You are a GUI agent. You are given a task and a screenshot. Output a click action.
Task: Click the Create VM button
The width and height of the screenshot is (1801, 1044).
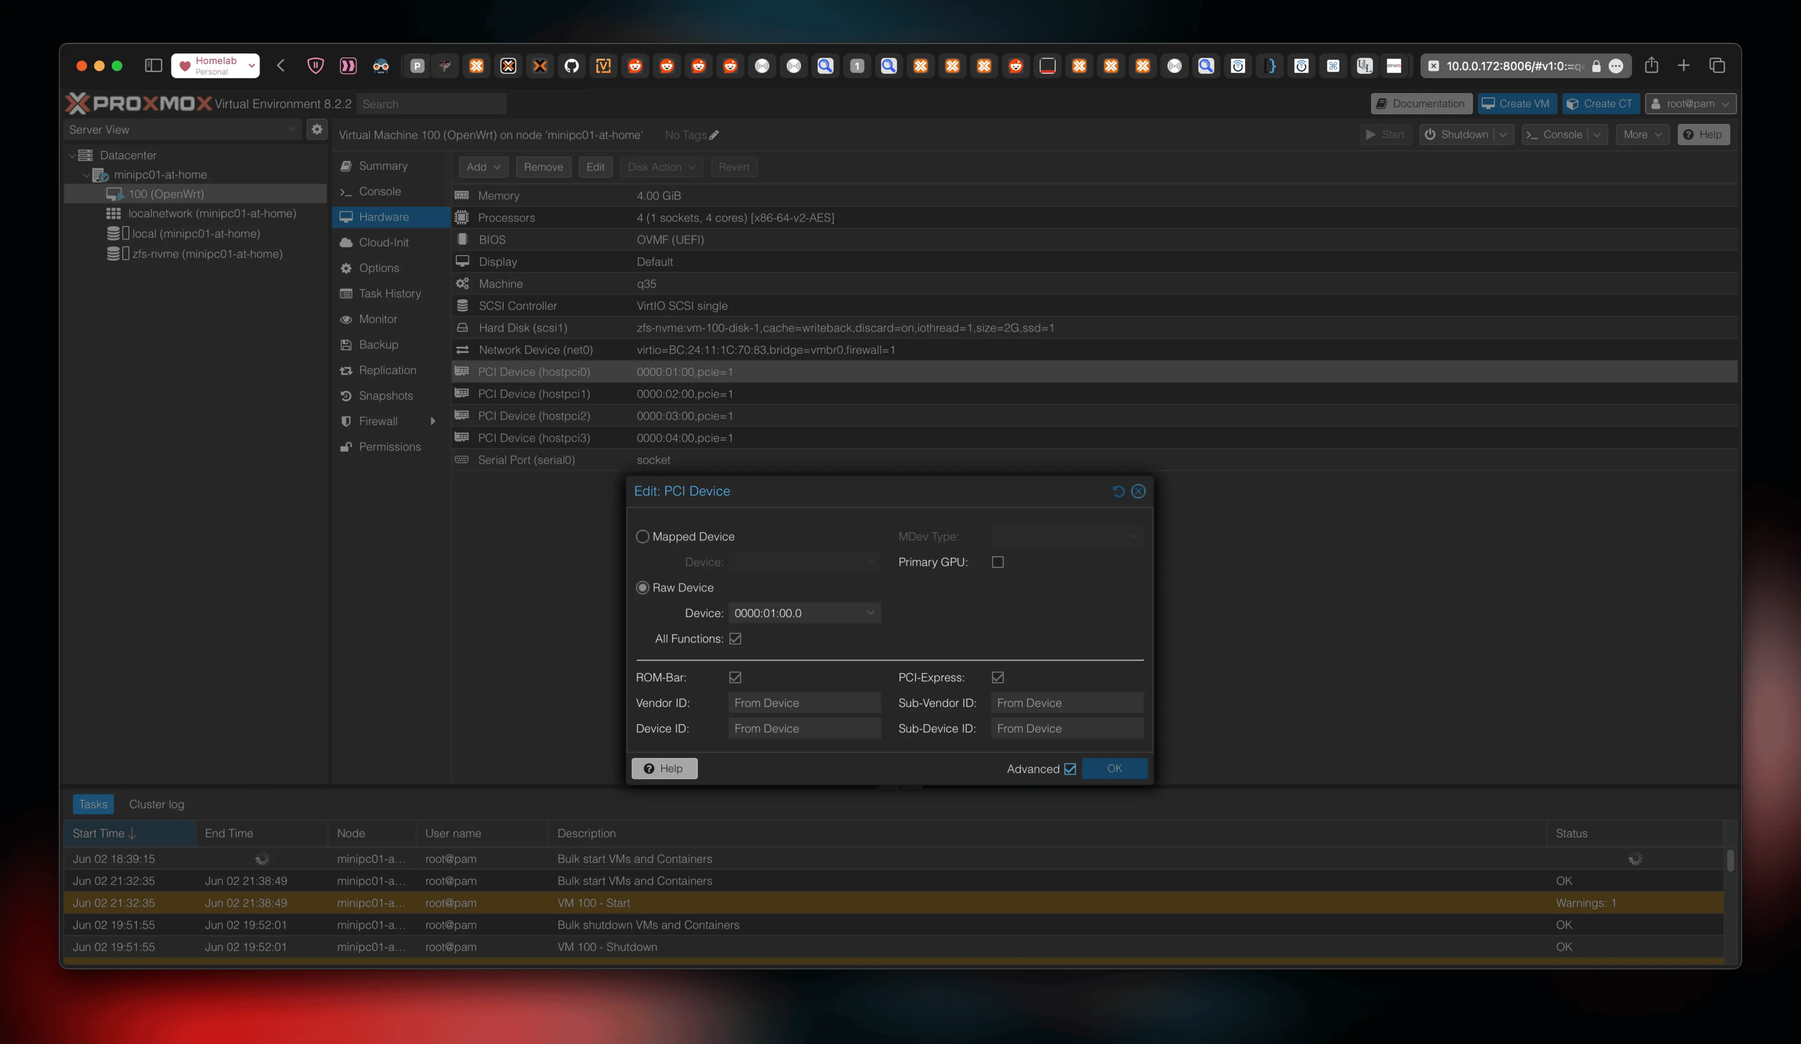point(1516,103)
